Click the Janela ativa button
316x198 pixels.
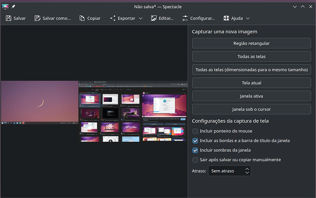[x=251, y=96]
